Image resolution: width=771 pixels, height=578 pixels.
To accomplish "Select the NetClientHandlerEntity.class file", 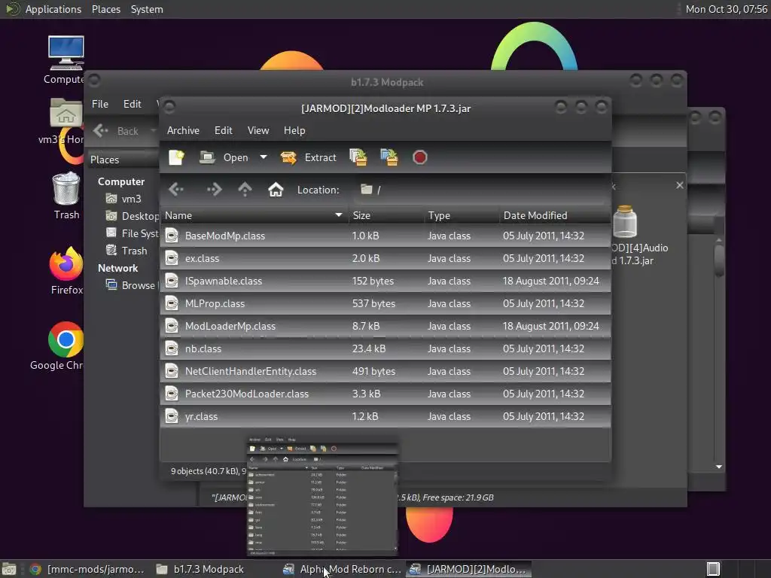I will (385, 372).
